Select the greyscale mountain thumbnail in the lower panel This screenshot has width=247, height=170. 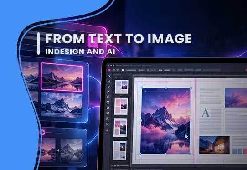click(x=72, y=150)
